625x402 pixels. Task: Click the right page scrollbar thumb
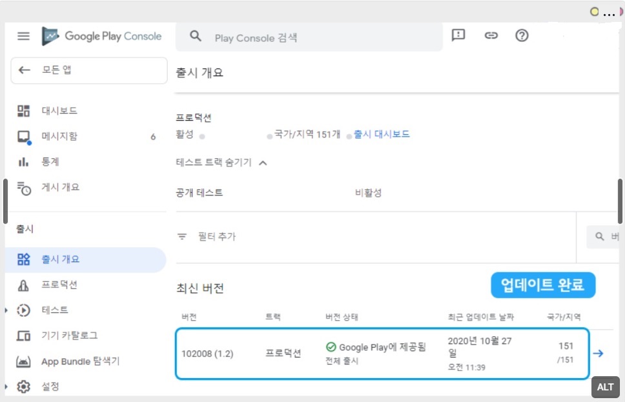(x=620, y=201)
